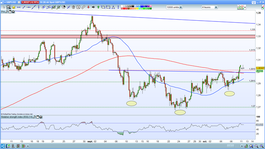Open the blue X cross tool
Viewport: 265px width, 149px height.
[69, 7]
